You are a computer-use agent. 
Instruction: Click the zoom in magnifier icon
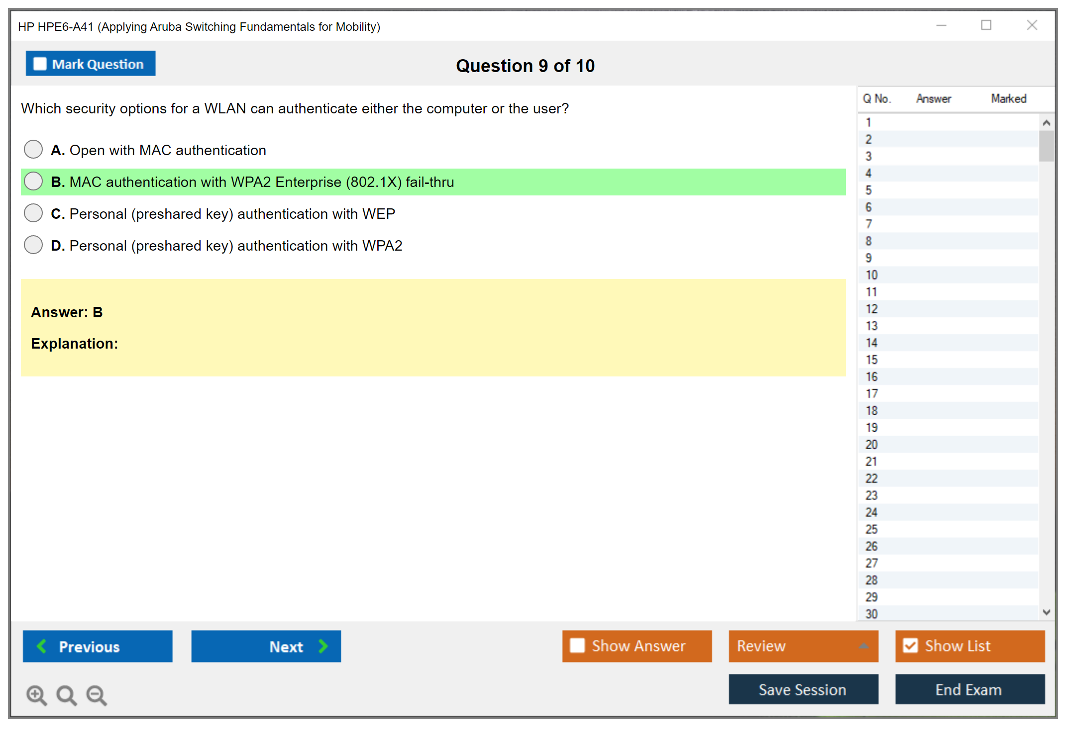[x=36, y=695]
